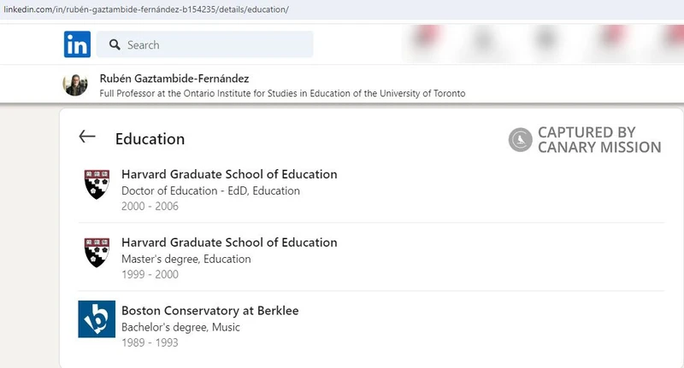Open the Rubén Gaztambide-Fernández name link
This screenshot has width=684, height=368.
(174, 79)
